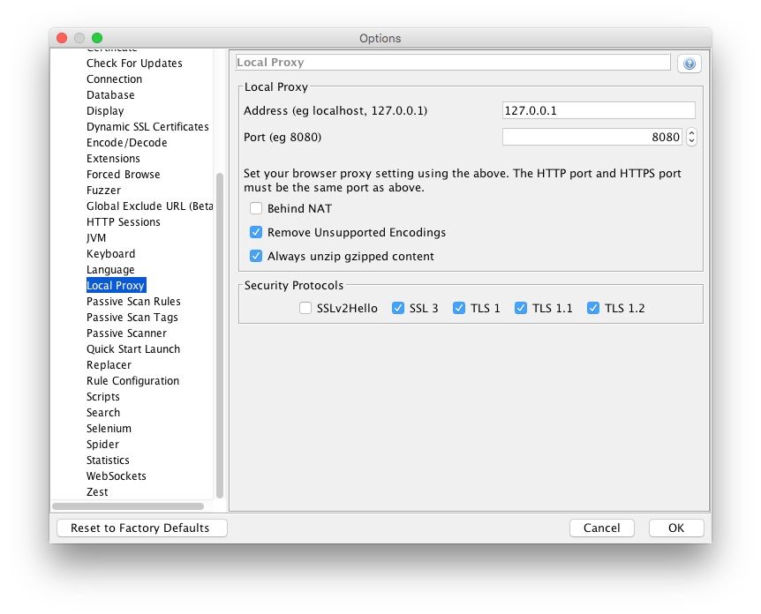The width and height of the screenshot is (761, 614).
Task: Open Keyboard shortcut options
Action: coord(110,254)
